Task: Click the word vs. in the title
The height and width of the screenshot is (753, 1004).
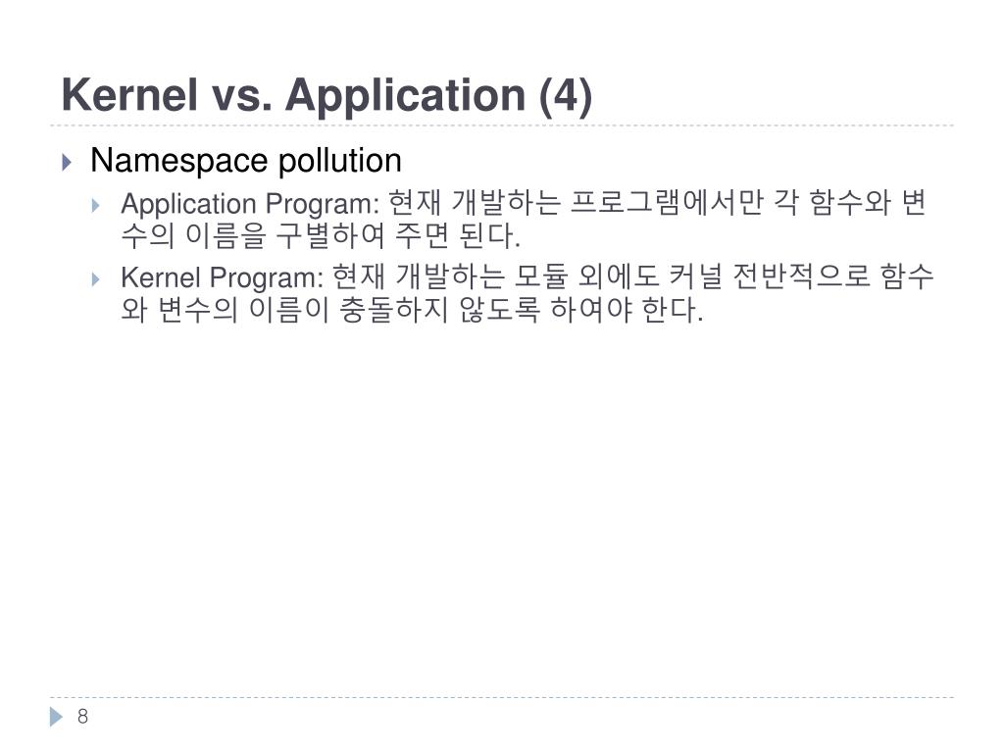Action: click(241, 95)
